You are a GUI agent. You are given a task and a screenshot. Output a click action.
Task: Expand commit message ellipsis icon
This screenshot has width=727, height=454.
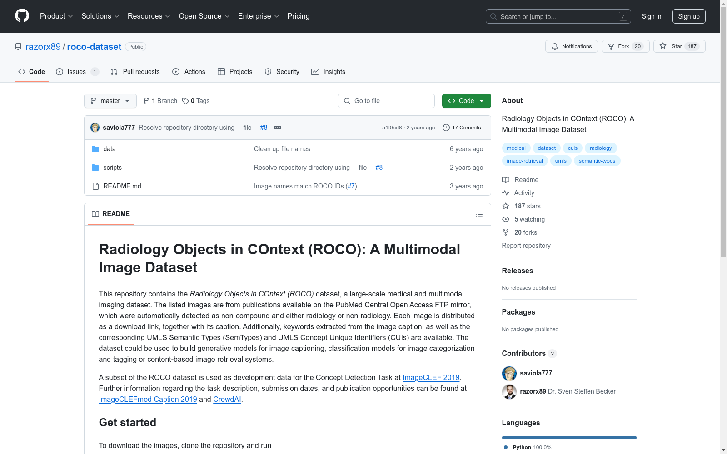[278, 128]
